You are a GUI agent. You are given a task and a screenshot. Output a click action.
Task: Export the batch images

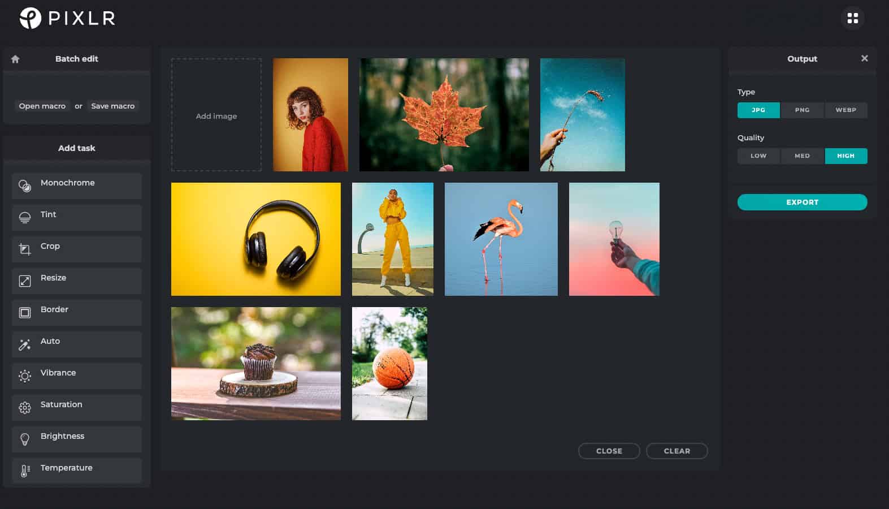[802, 202]
